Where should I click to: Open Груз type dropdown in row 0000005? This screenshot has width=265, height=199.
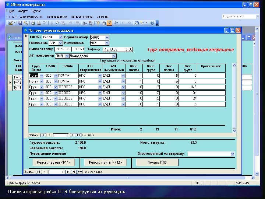tap(41, 87)
